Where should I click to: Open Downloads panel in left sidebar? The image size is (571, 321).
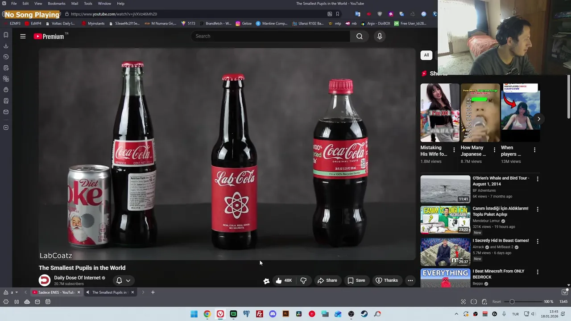(6, 46)
